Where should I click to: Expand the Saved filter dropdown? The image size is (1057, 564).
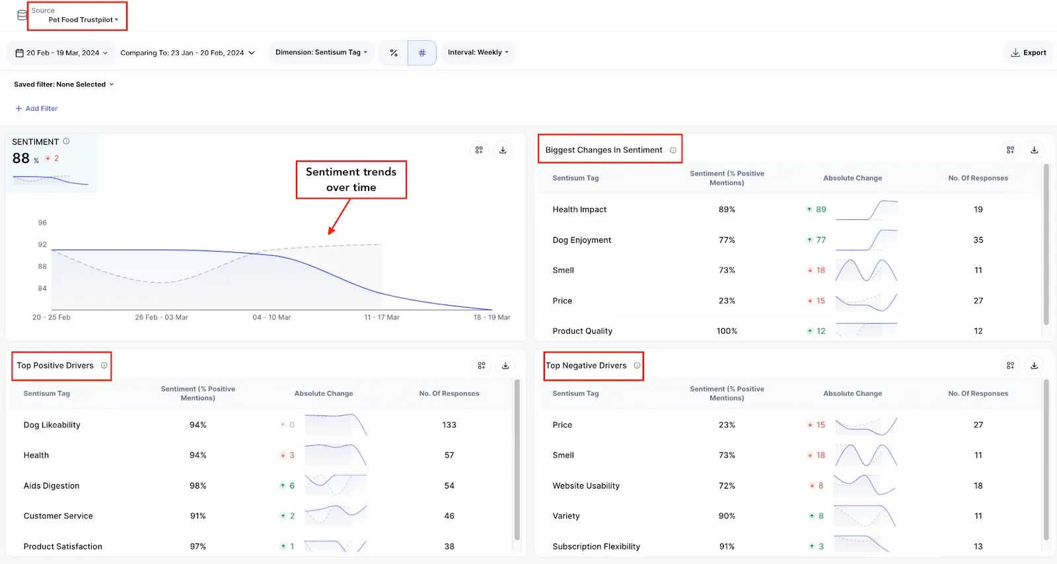(64, 85)
